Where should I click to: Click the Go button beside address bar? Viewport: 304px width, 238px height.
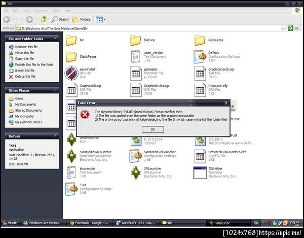293,28
